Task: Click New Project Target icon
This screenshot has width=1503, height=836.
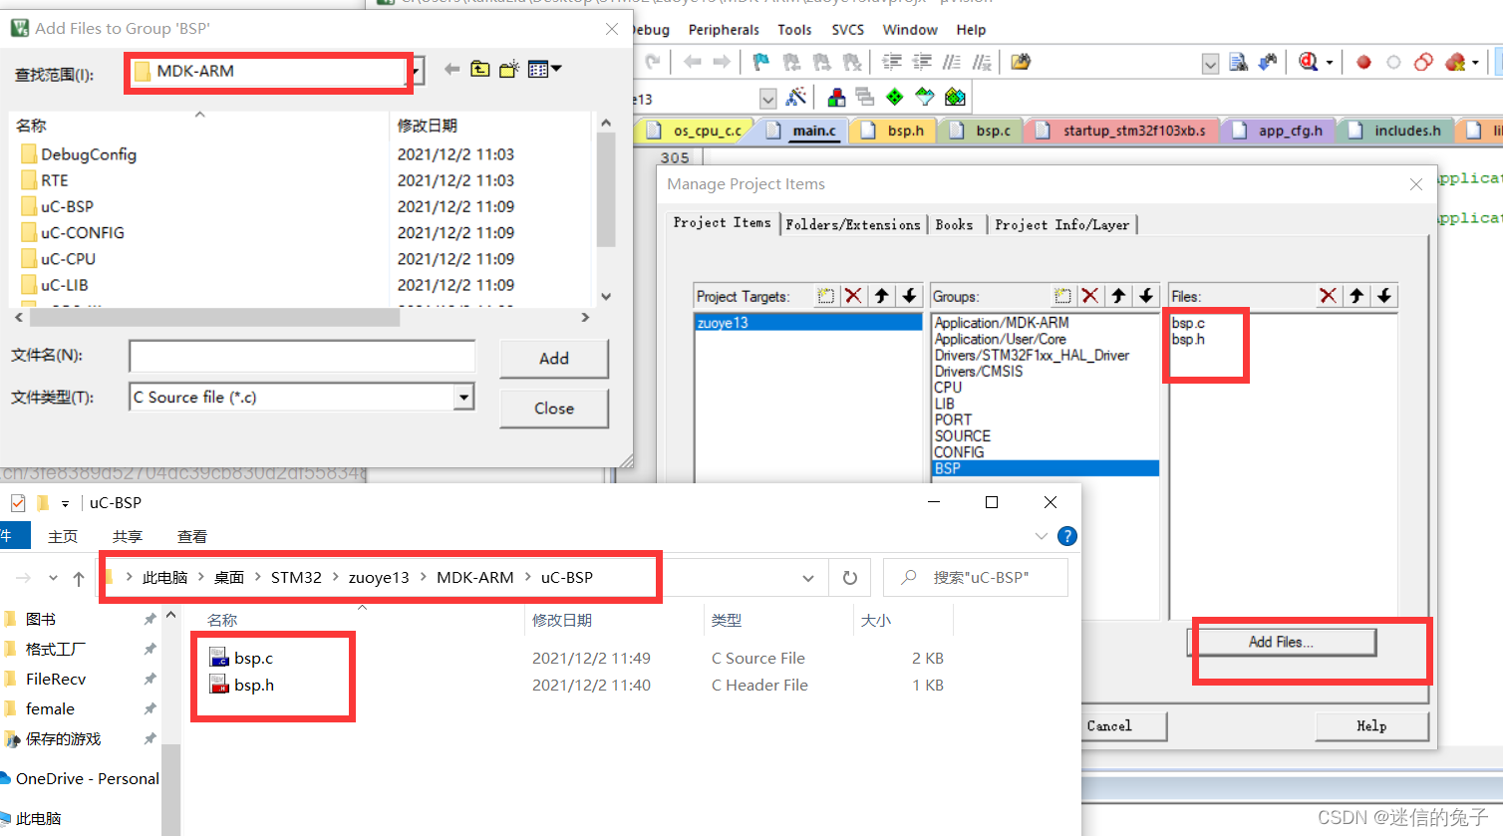Action: pos(825,296)
